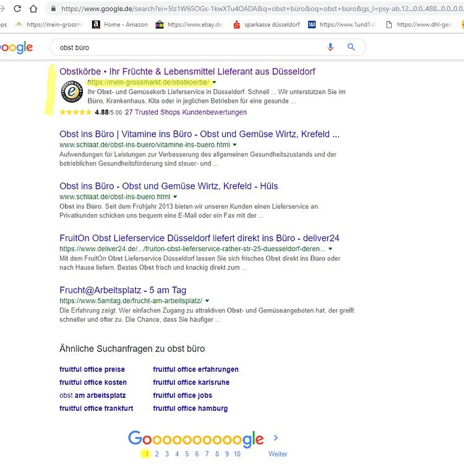Open 'Obst ins Büro | Vitamine ins Büro' result
Viewport: 464px width, 464px height.
click(x=199, y=134)
